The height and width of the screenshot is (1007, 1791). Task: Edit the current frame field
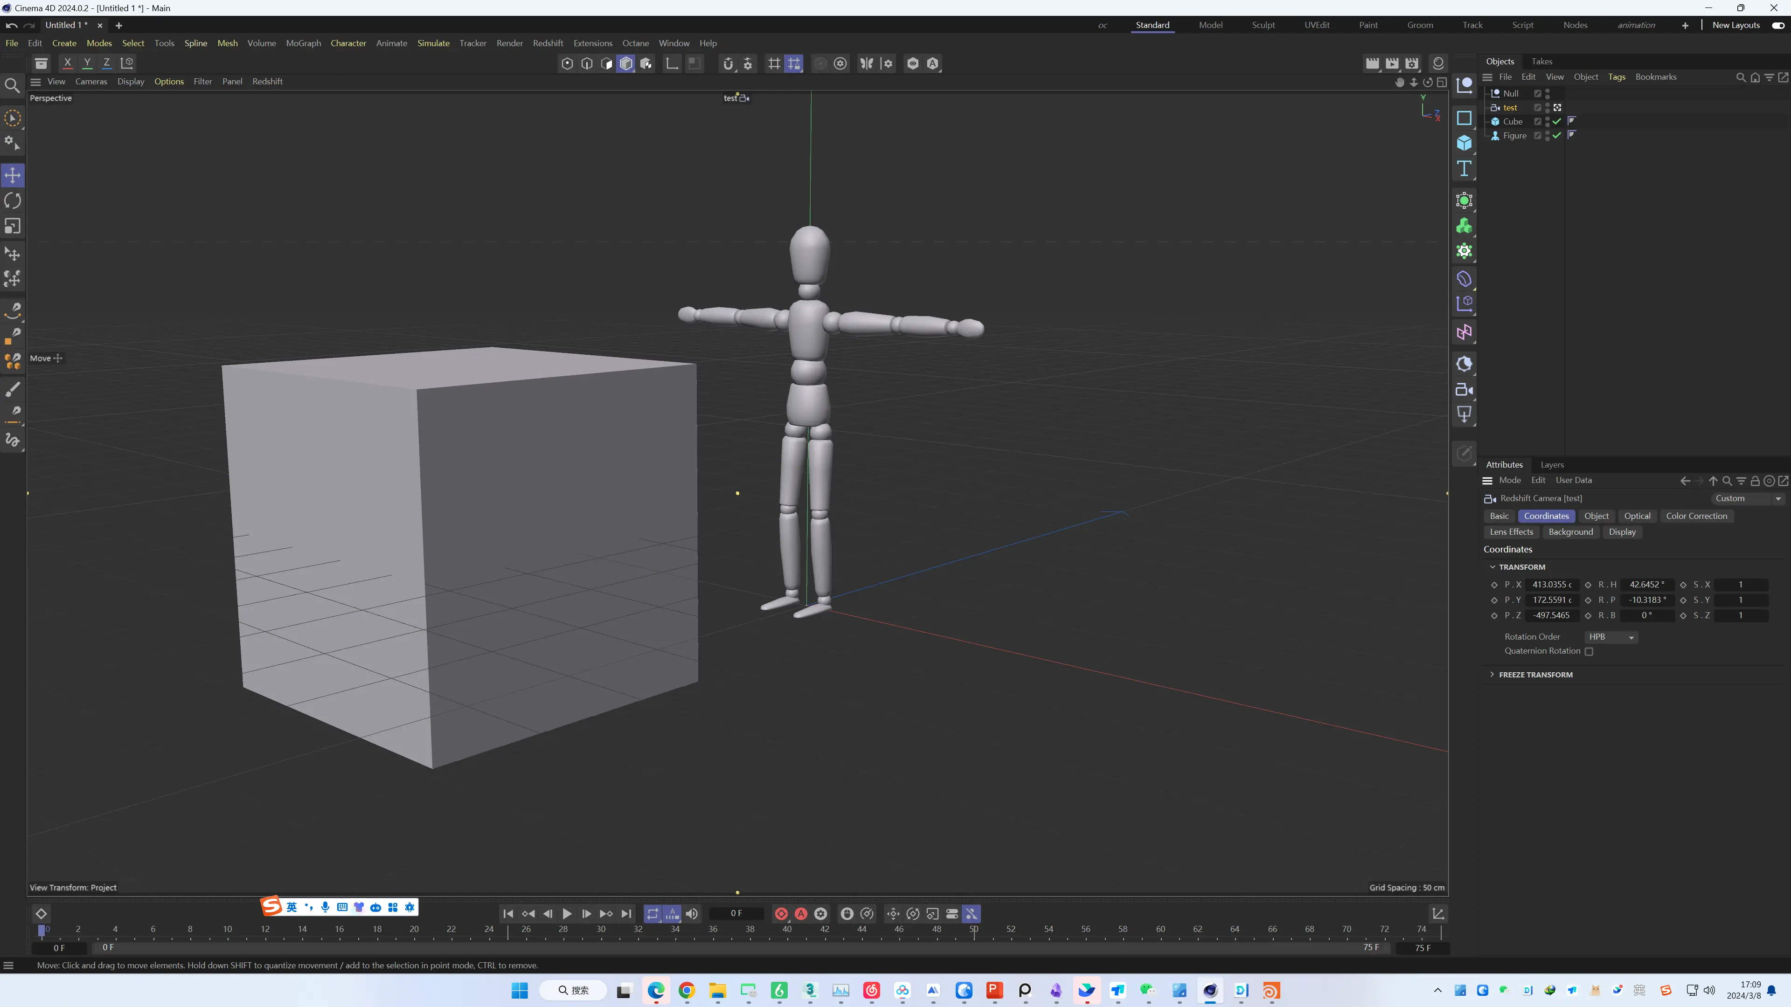point(736,913)
